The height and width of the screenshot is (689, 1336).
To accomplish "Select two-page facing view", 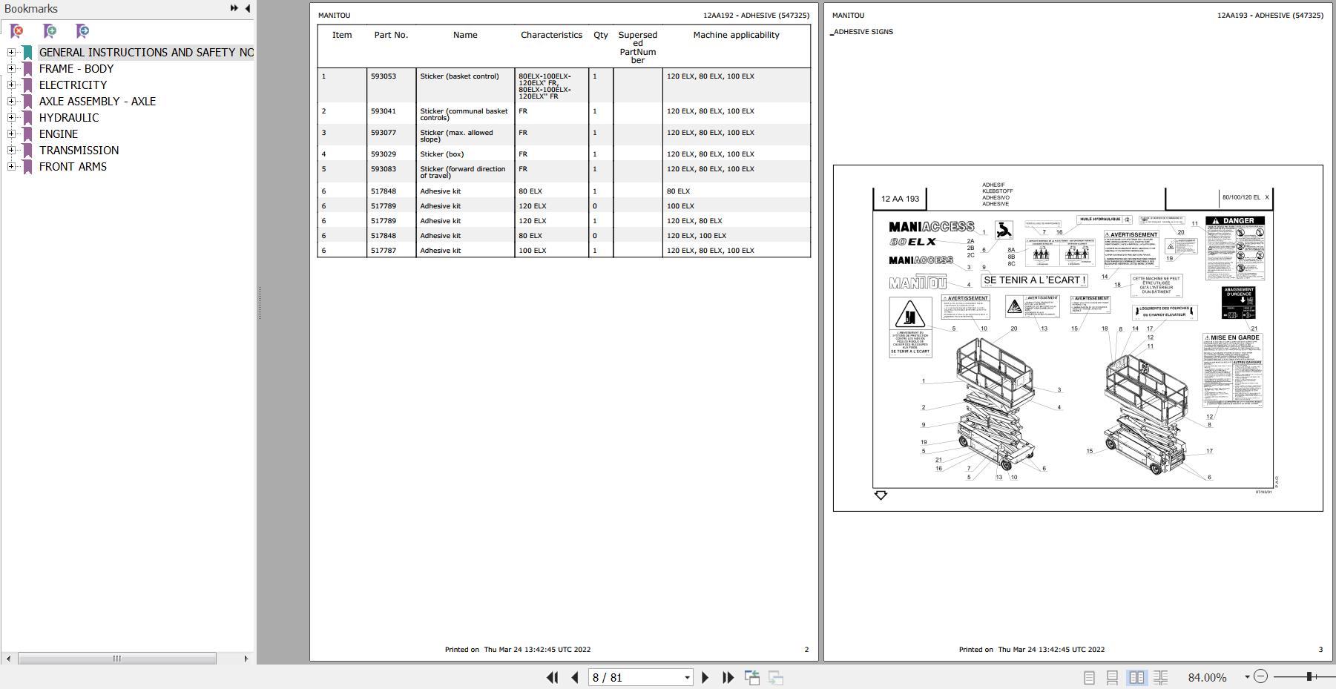I will tap(1136, 677).
